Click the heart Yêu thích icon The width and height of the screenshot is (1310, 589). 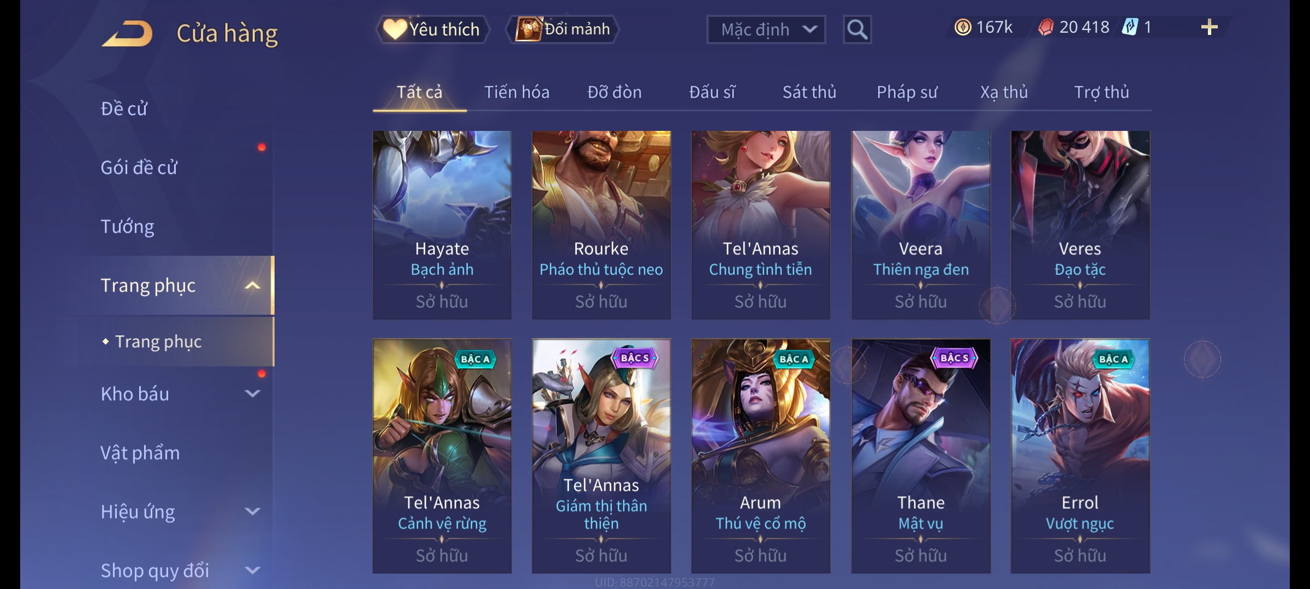pos(394,29)
